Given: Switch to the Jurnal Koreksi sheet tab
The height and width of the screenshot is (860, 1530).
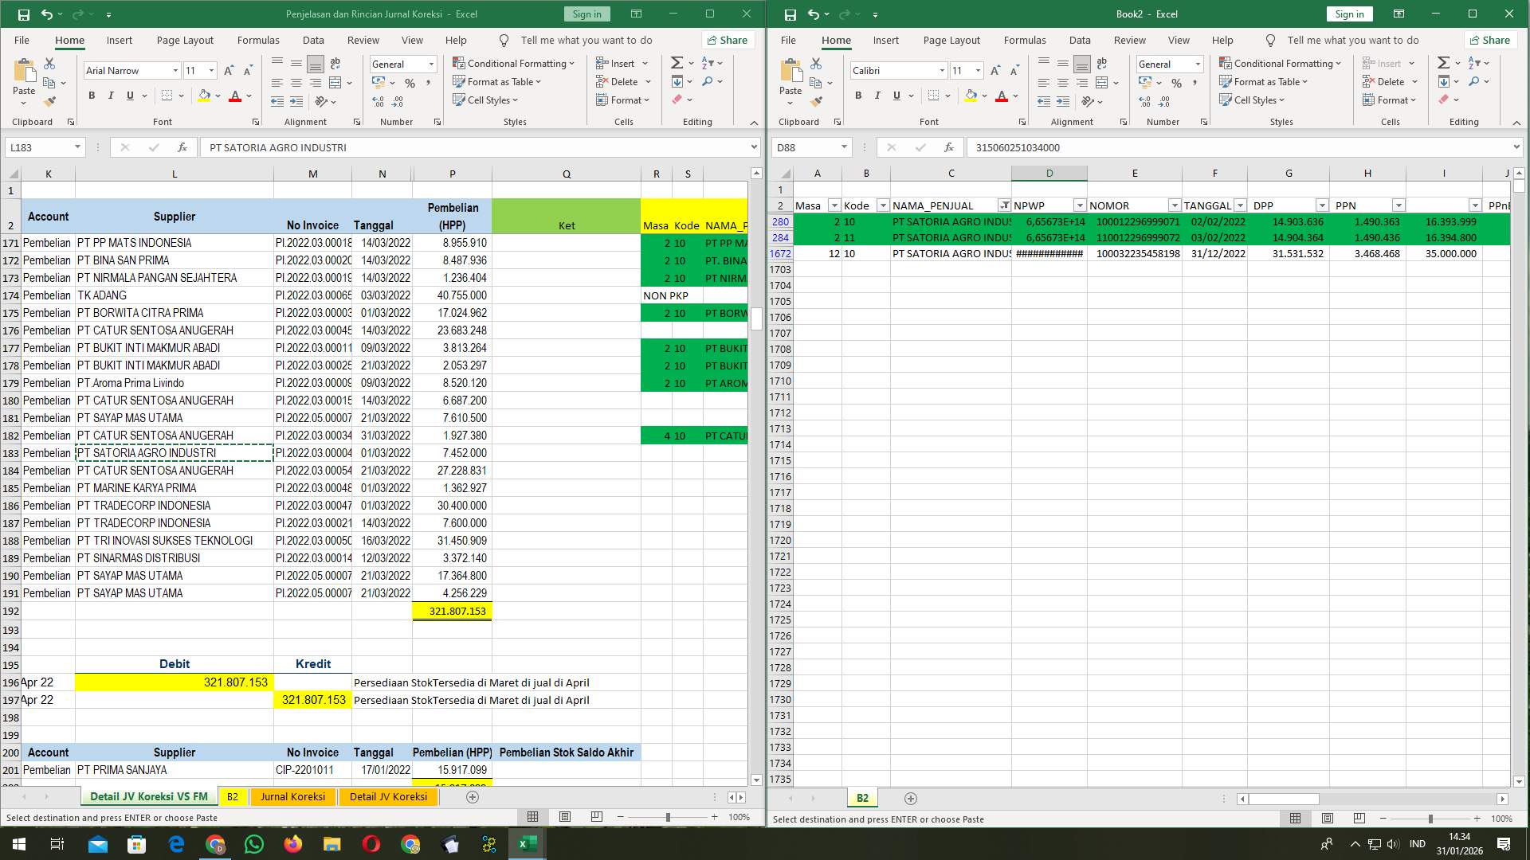Looking at the screenshot, I should (292, 796).
